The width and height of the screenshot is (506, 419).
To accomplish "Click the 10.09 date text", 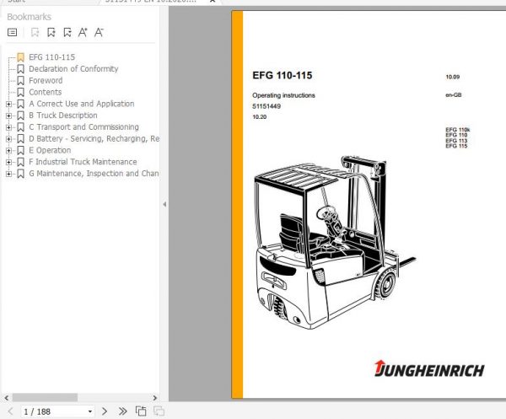I will point(452,77).
